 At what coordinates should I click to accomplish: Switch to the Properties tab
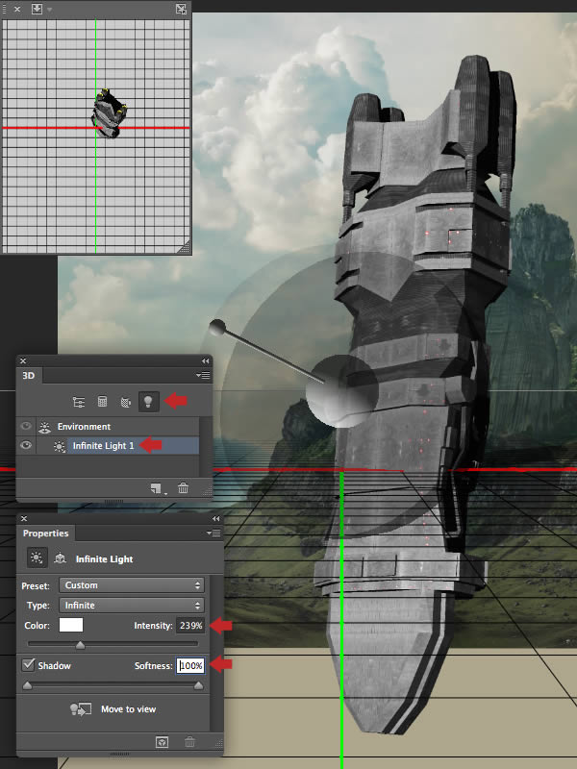point(45,533)
